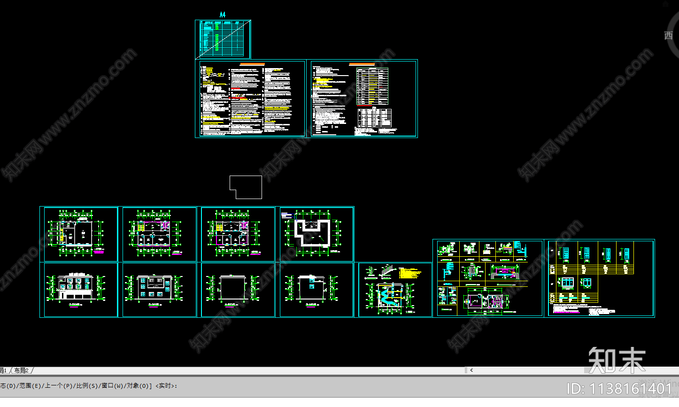Choose the 对象(O) object option in command line
This screenshot has width=679, height=407.
pos(137,386)
